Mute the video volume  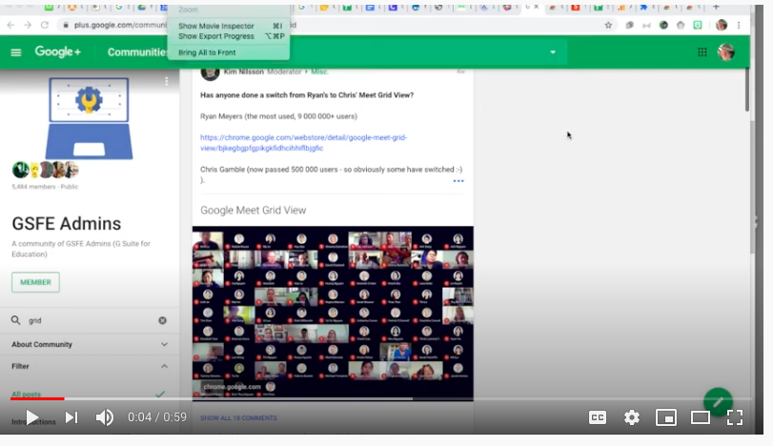105,417
